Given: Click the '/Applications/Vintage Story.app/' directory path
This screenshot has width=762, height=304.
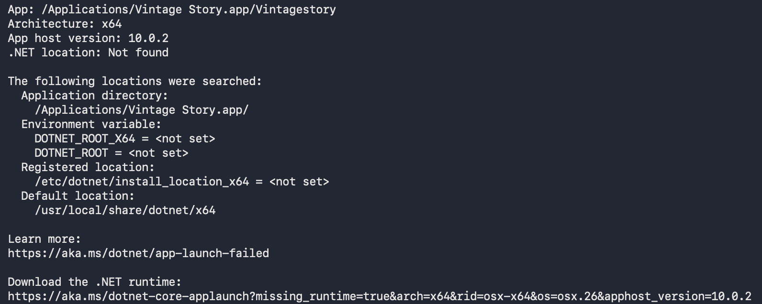Looking at the screenshot, I should pos(142,110).
